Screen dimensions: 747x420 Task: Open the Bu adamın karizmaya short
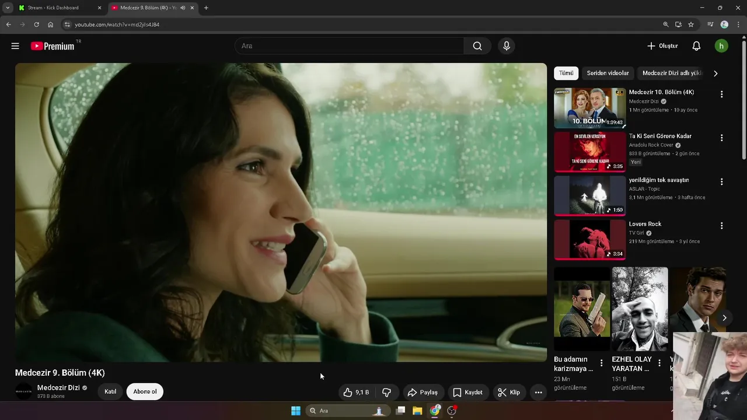[x=582, y=309]
